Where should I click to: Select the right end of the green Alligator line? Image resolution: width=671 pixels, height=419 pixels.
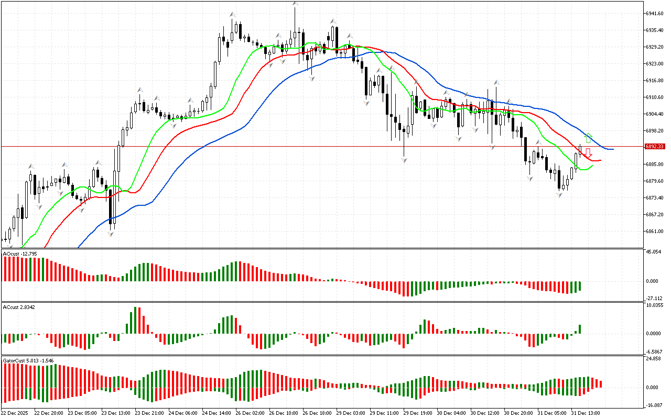click(x=592, y=166)
